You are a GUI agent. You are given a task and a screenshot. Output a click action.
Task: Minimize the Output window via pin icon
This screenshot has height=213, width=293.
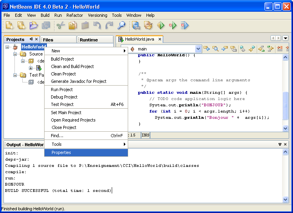coord(280,144)
